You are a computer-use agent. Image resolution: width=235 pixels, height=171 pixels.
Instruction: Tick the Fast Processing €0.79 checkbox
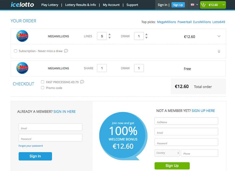point(43,82)
